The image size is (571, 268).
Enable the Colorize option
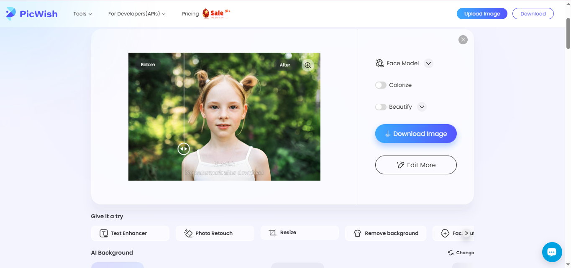pos(381,85)
